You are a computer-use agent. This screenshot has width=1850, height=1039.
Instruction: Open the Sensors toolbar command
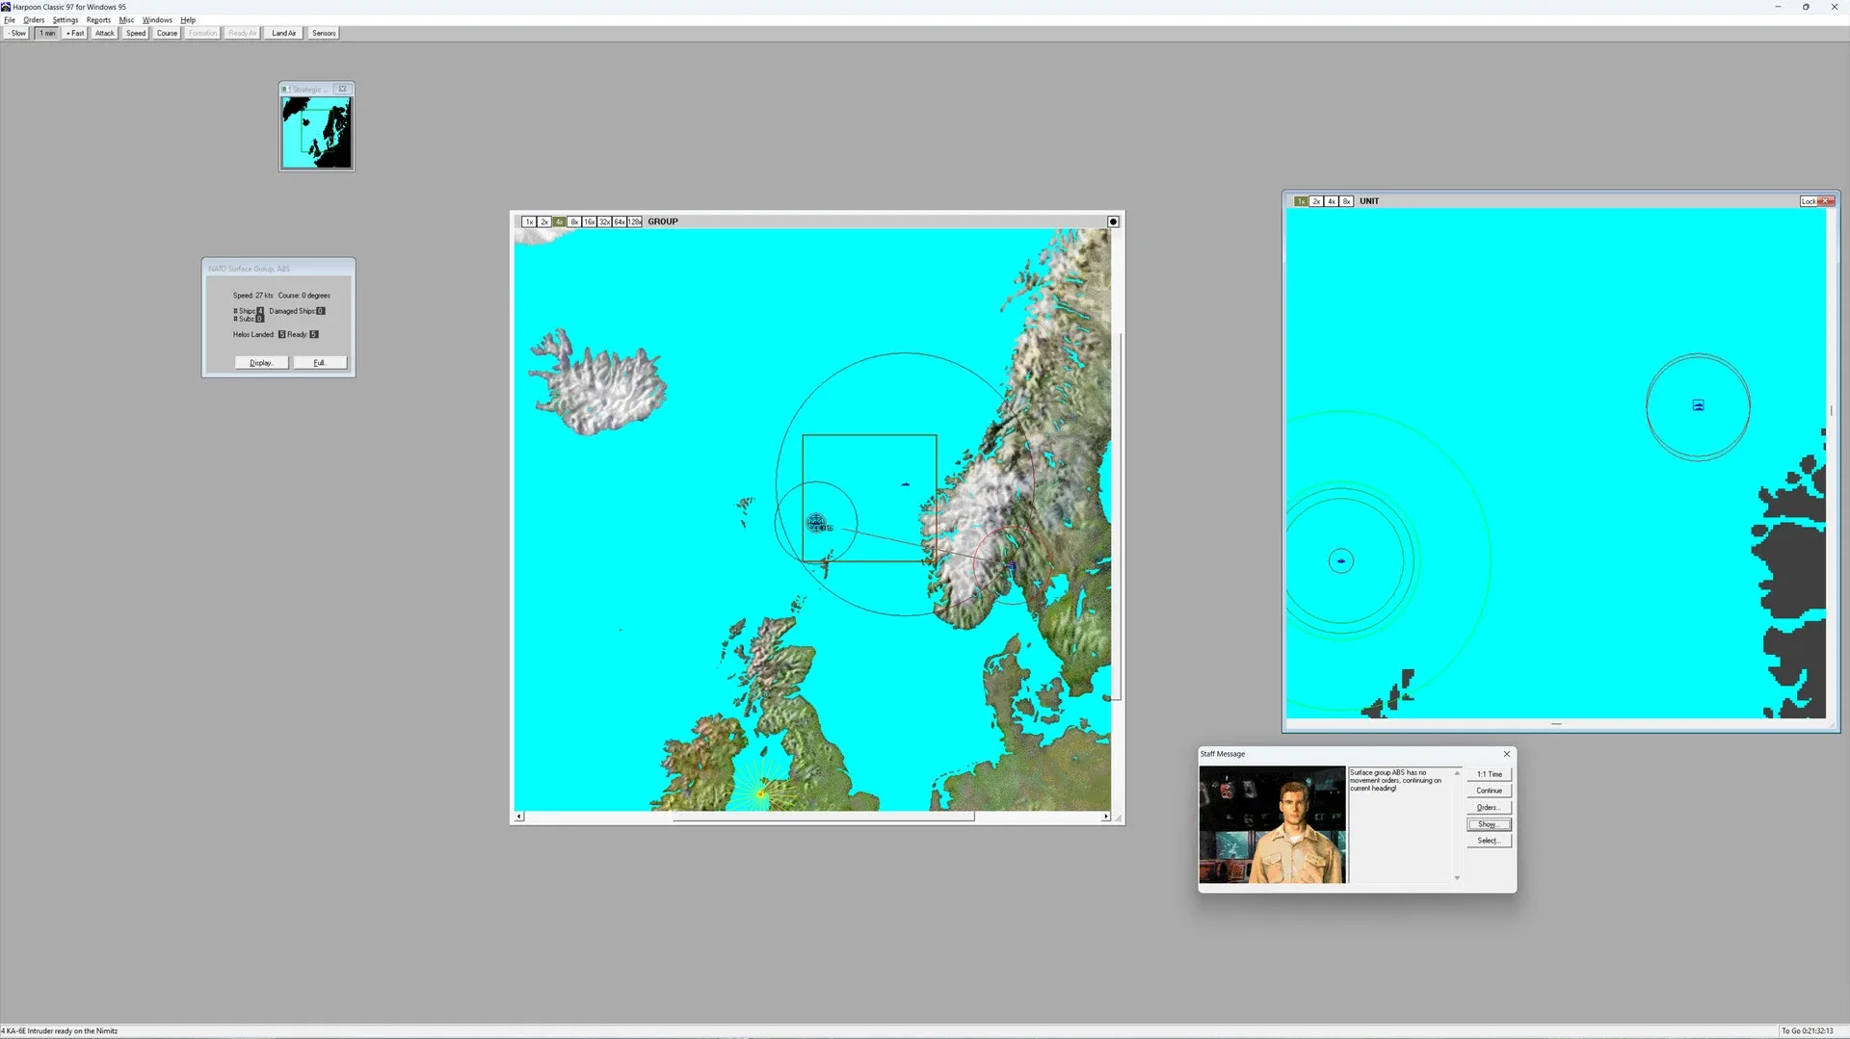[x=323, y=33]
